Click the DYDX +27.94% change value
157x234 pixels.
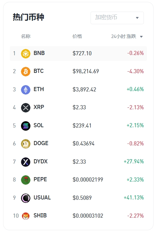[133, 161]
